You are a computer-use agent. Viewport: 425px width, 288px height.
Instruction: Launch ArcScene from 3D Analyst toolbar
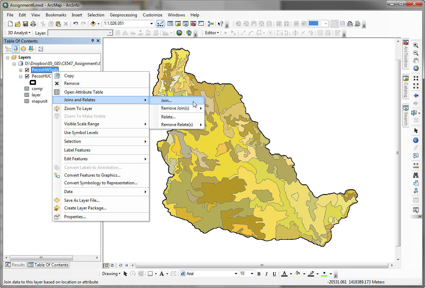click(179, 33)
